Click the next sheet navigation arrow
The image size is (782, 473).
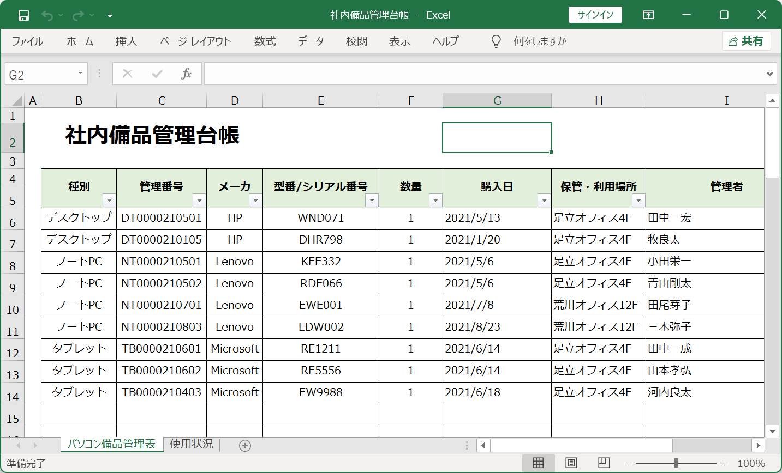pos(35,446)
